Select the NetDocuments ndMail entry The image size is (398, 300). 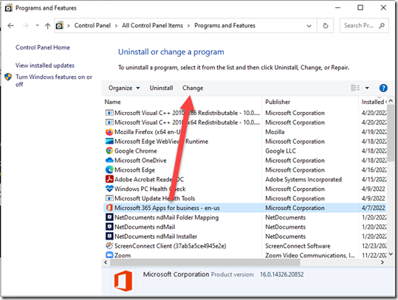pos(245,227)
